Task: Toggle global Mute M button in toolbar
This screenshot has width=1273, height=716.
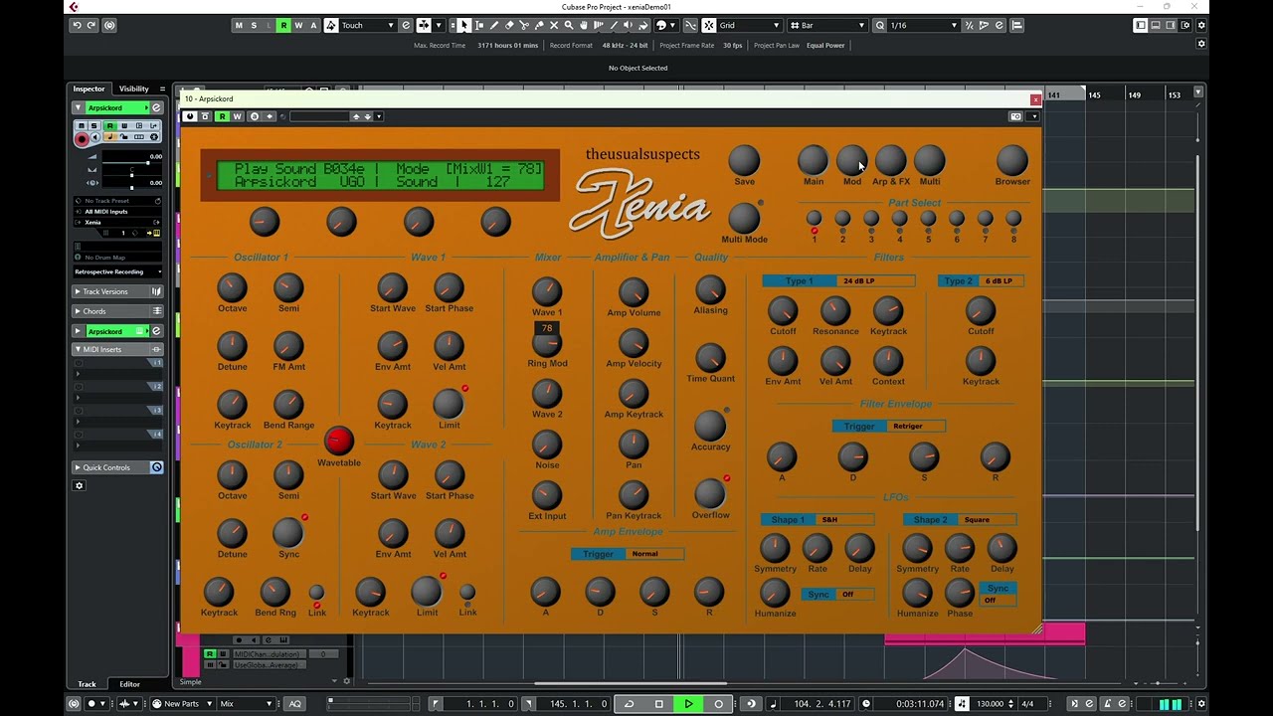Action: coord(239,25)
